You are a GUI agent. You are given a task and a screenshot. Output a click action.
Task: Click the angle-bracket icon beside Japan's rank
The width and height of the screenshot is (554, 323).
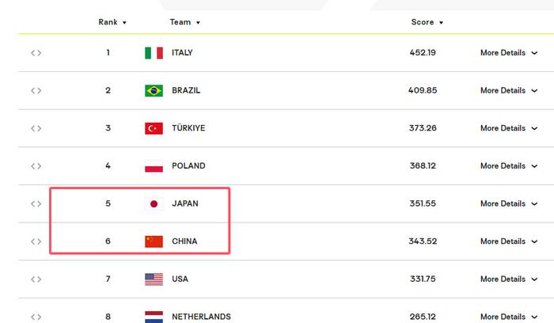[x=36, y=204]
